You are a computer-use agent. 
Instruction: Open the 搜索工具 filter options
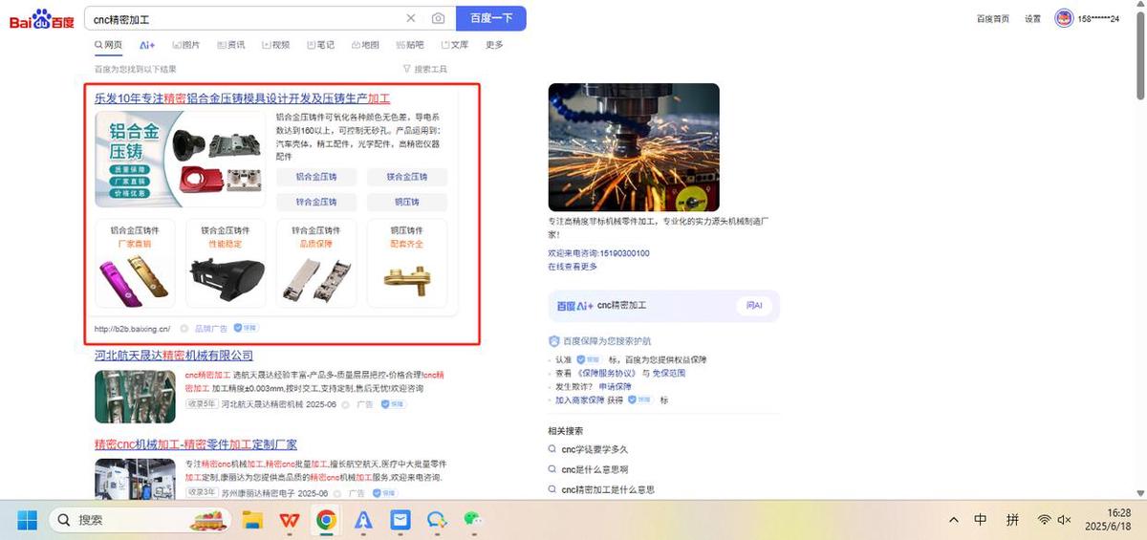(424, 70)
